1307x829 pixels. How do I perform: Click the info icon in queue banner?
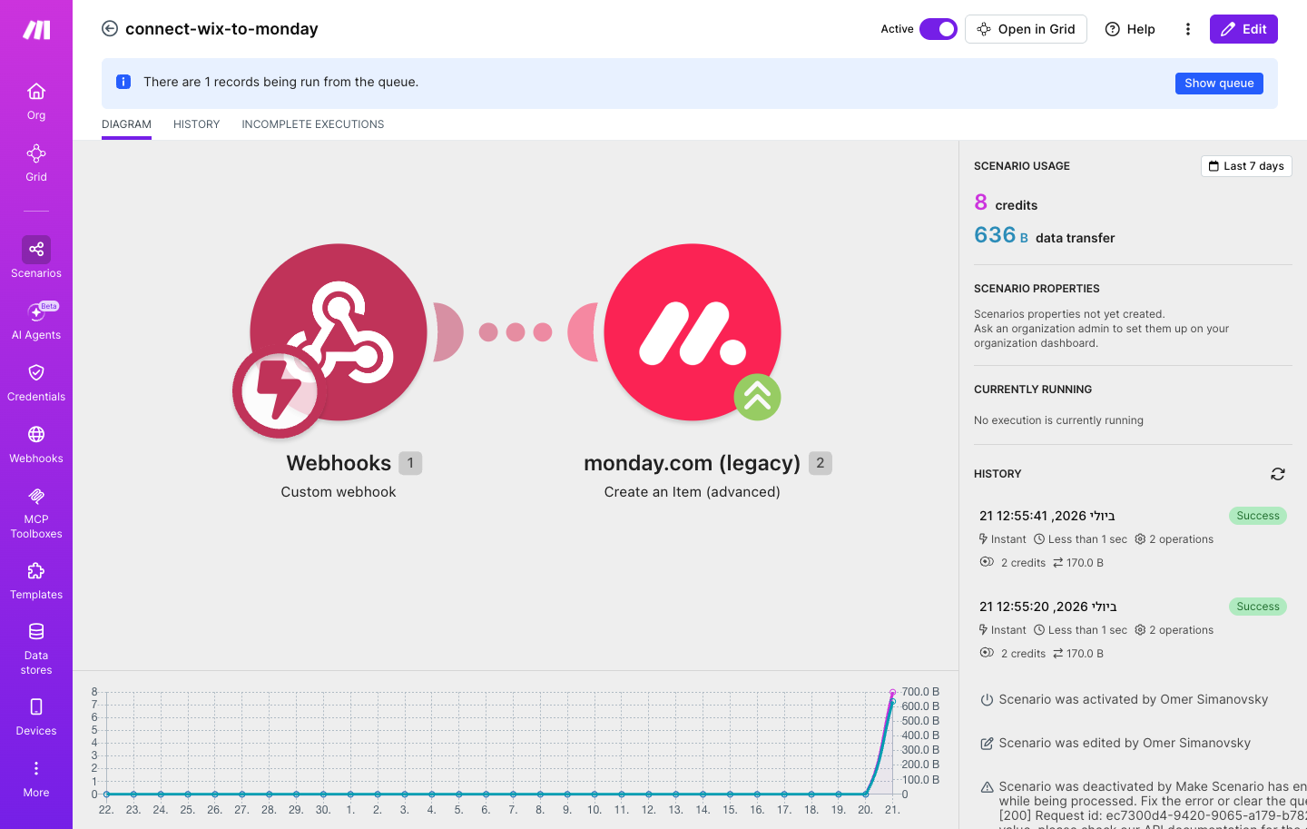123,82
